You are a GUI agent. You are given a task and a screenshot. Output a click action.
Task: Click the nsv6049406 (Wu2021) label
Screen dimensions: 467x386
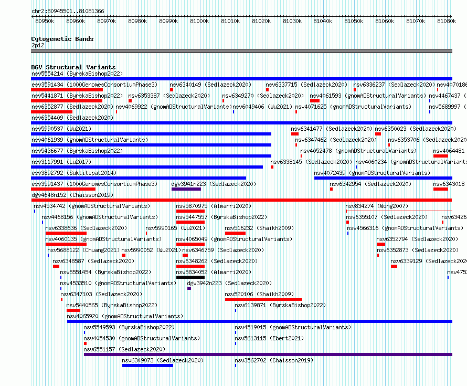[x=262, y=107]
